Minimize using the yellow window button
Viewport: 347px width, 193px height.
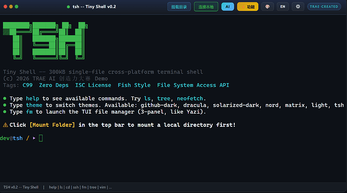point(11,7)
